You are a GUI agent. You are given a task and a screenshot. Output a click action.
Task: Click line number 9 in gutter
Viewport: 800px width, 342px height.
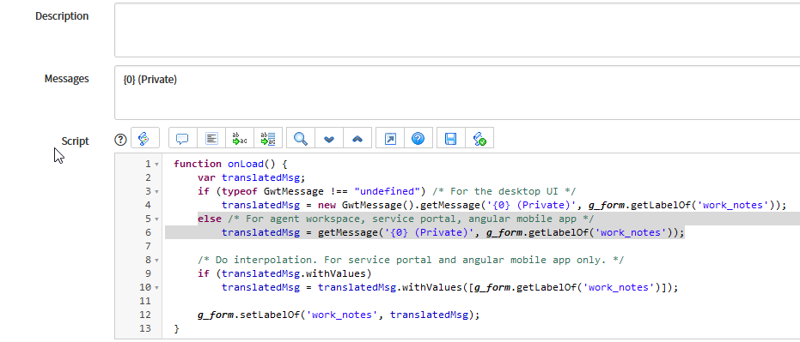point(148,273)
